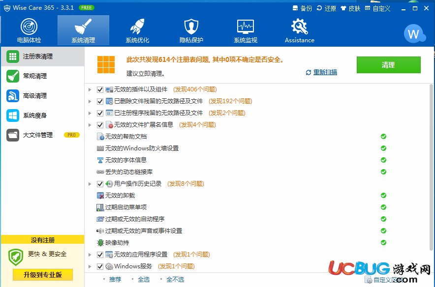
Task: Click the text 过期或无效的启动程序
Action: pos(135,219)
